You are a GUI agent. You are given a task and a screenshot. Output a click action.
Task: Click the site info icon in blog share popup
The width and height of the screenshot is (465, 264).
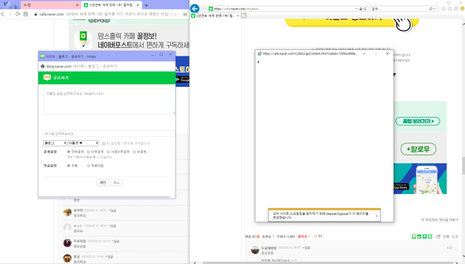pyautogui.click(x=43, y=66)
